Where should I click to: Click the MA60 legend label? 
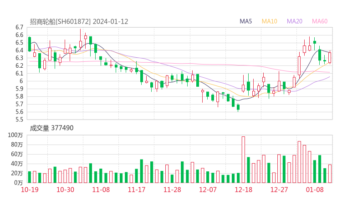[320, 21]
